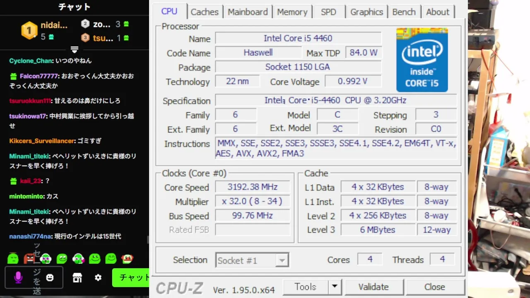The height and width of the screenshot is (298, 530).
Task: Click the gift badge next to kaii_23
Action: (13, 181)
